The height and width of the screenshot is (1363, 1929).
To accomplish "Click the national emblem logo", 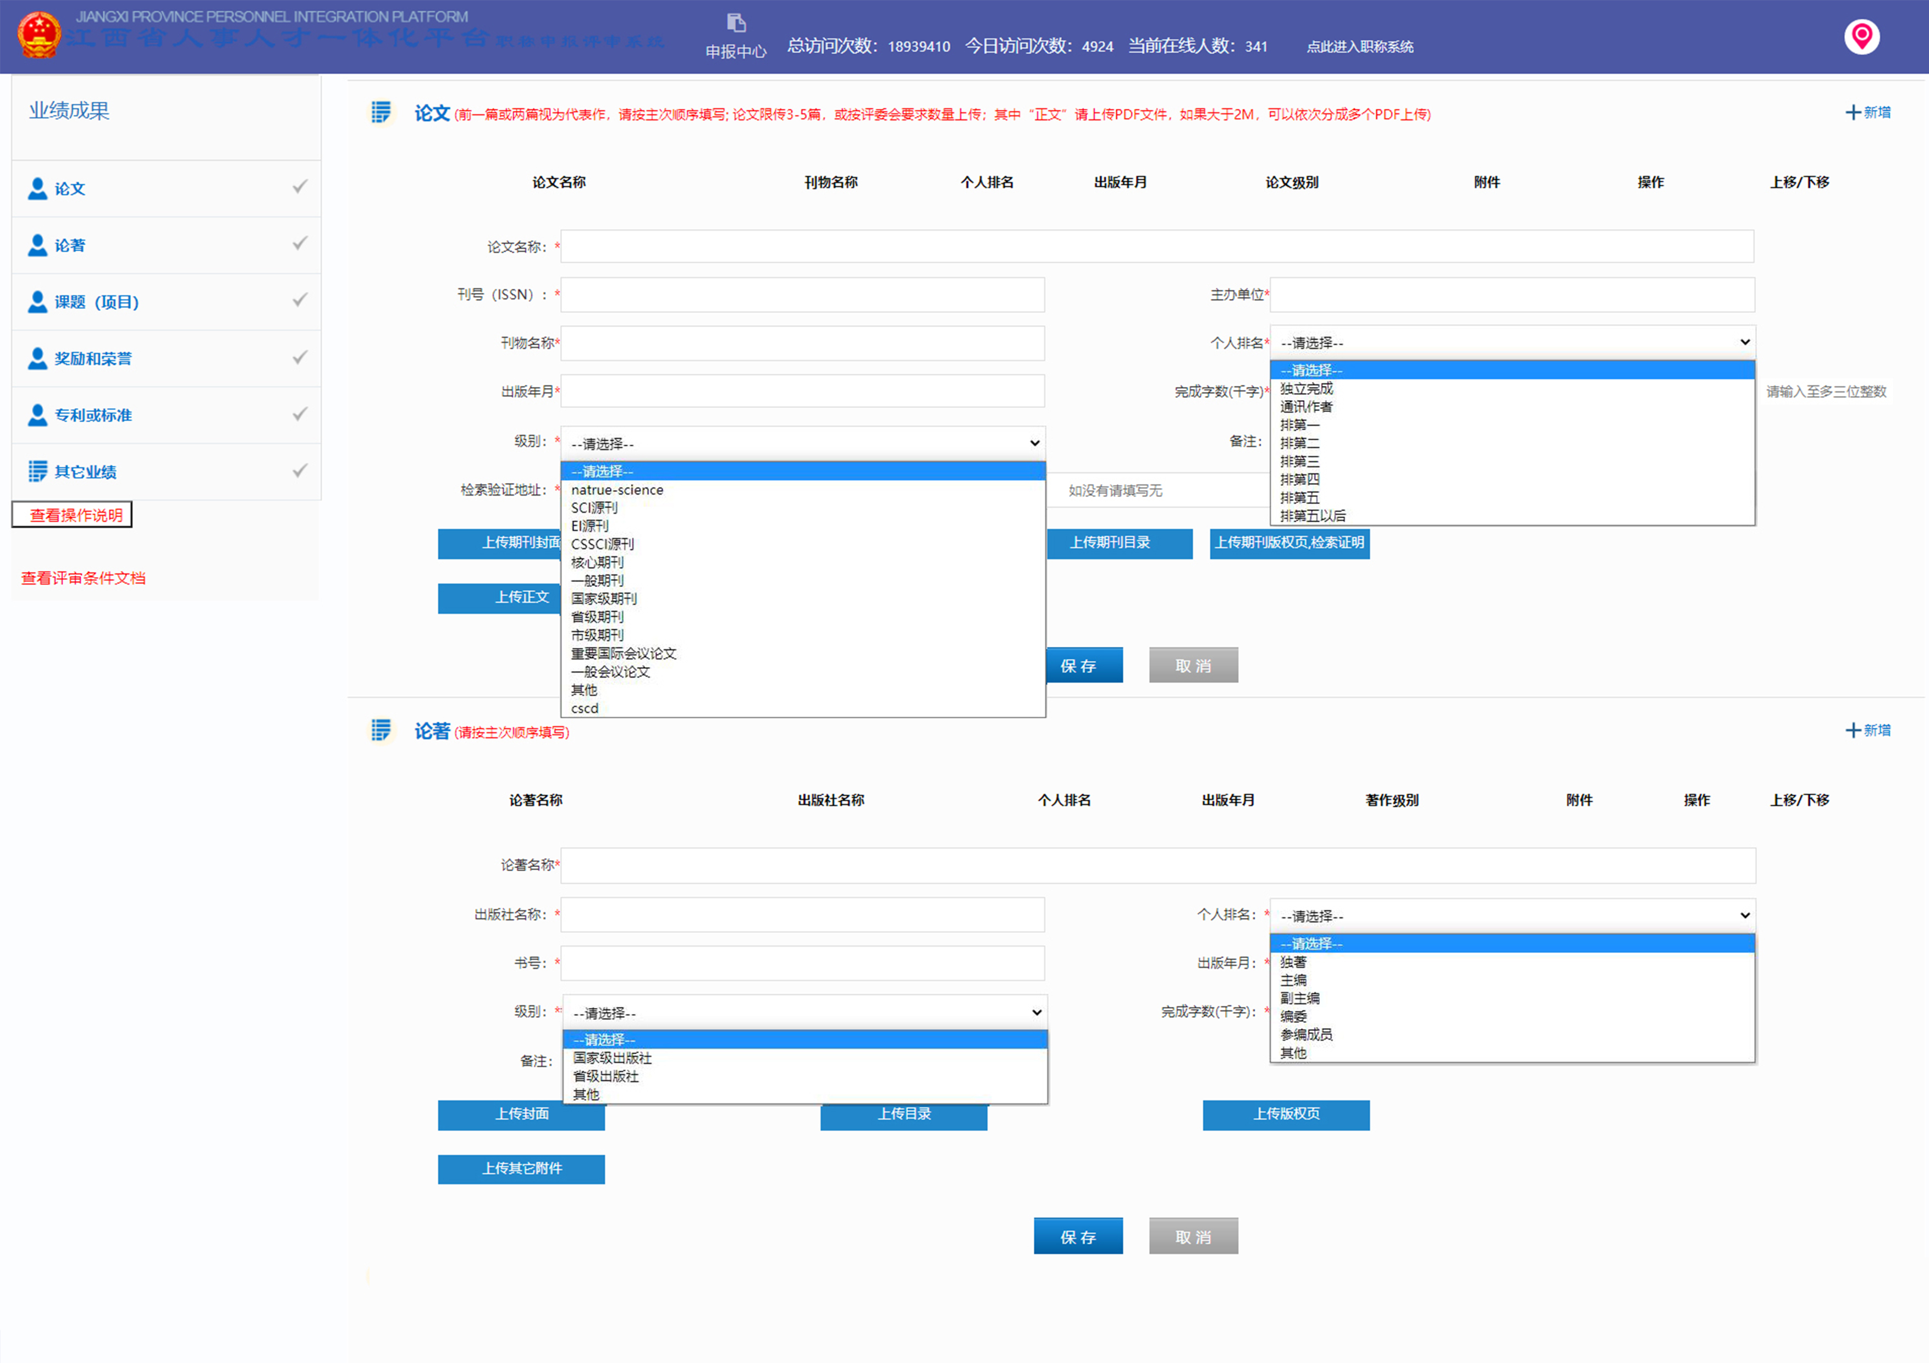I will (38, 35).
